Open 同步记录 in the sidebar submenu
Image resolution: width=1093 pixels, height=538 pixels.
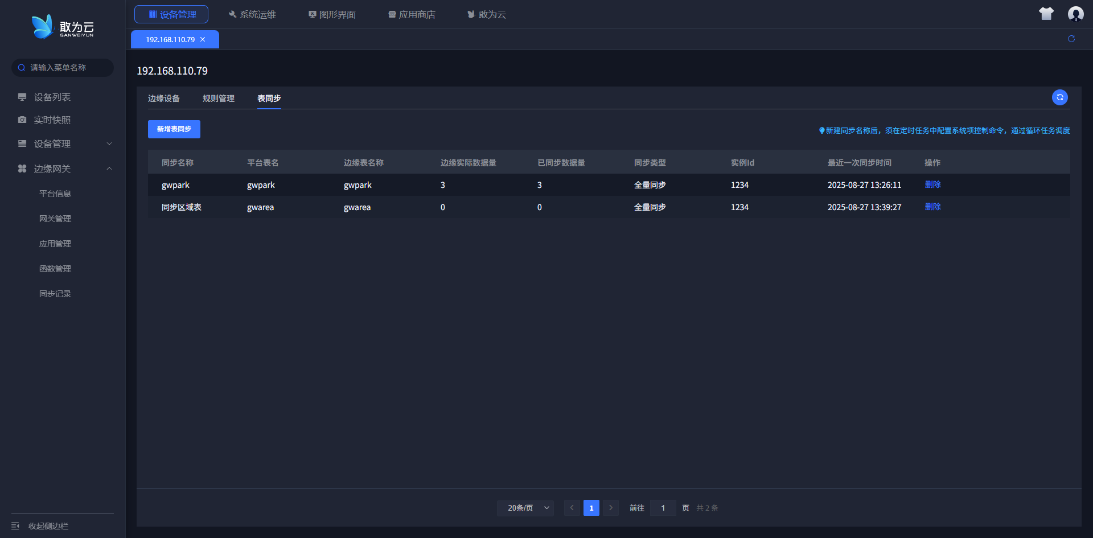[x=55, y=294]
